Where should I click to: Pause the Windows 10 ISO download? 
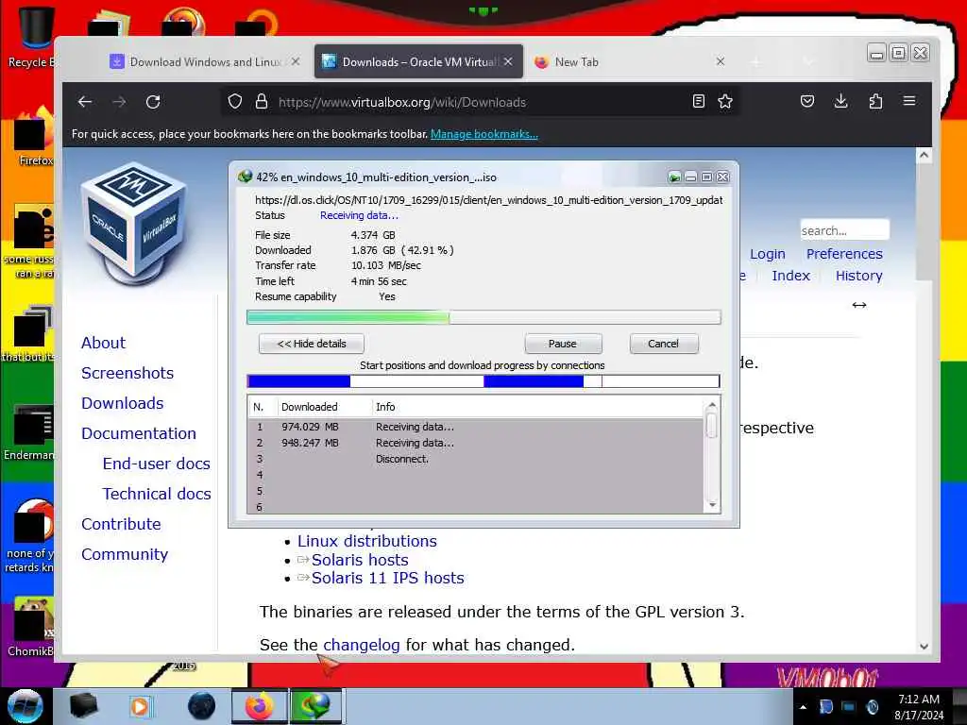pos(563,344)
